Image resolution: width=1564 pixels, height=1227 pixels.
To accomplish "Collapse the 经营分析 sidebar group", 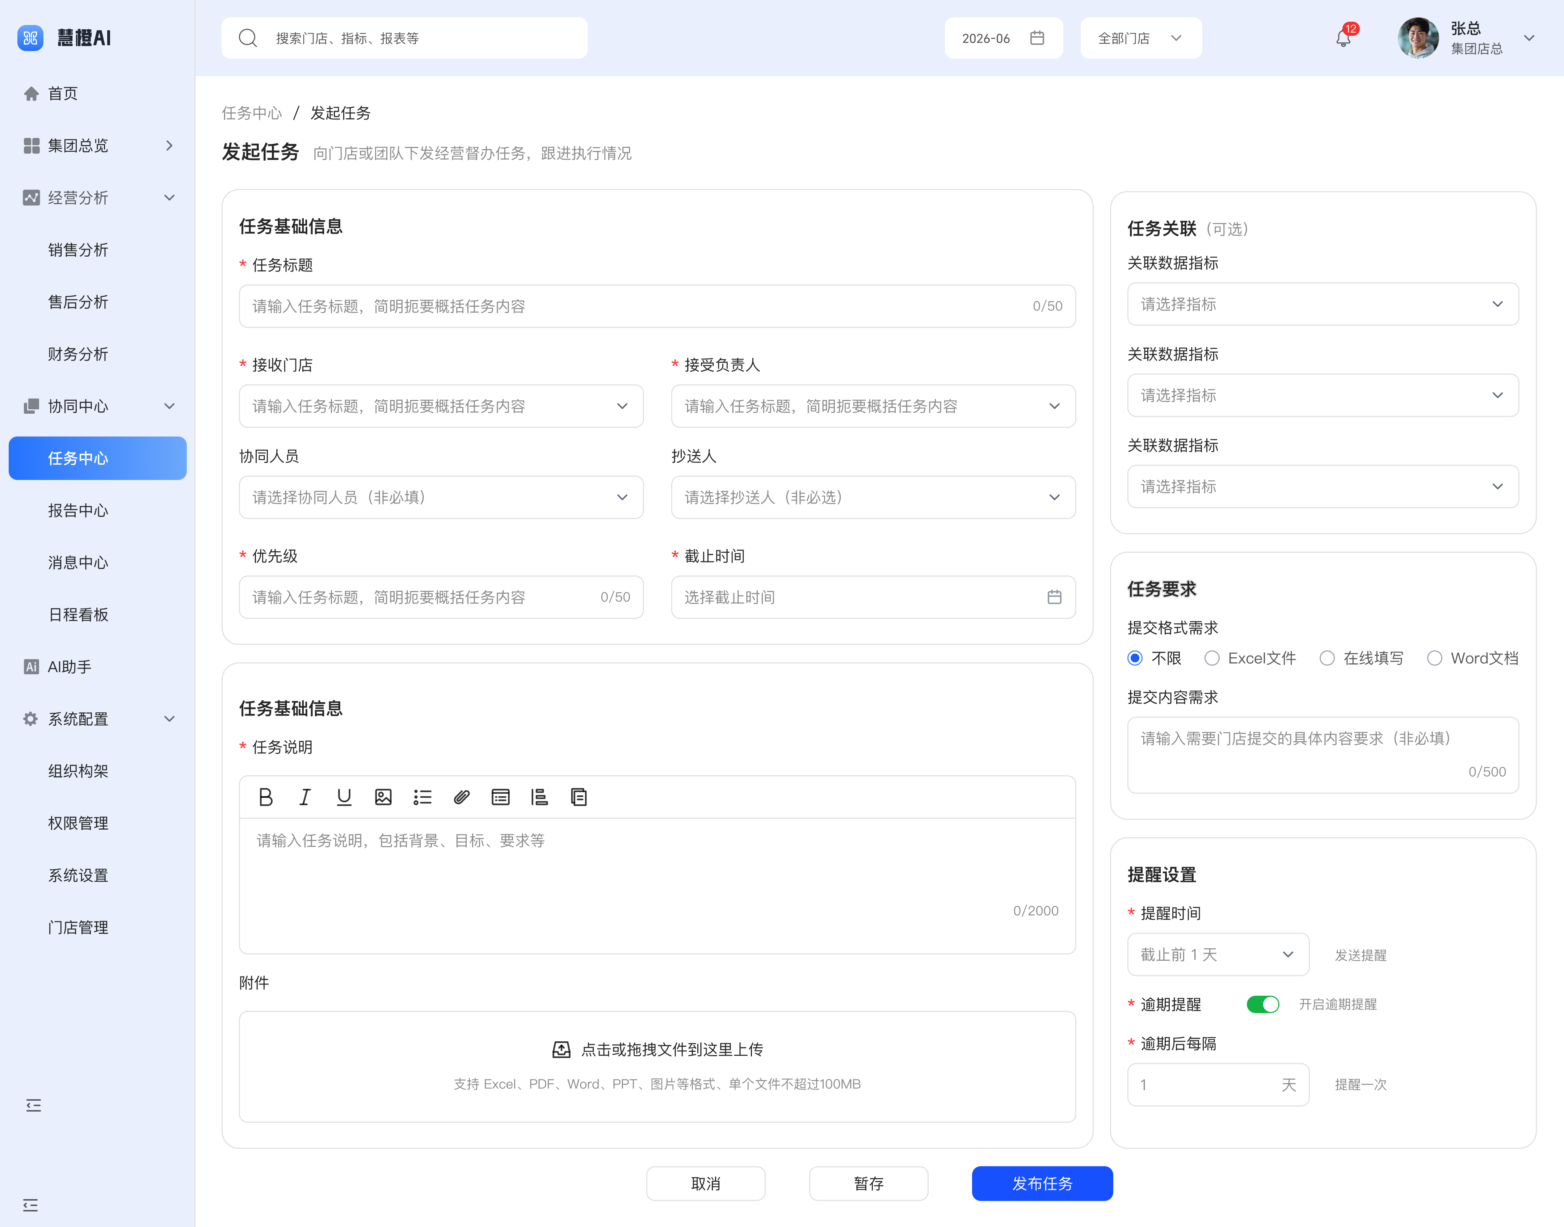I will (98, 198).
